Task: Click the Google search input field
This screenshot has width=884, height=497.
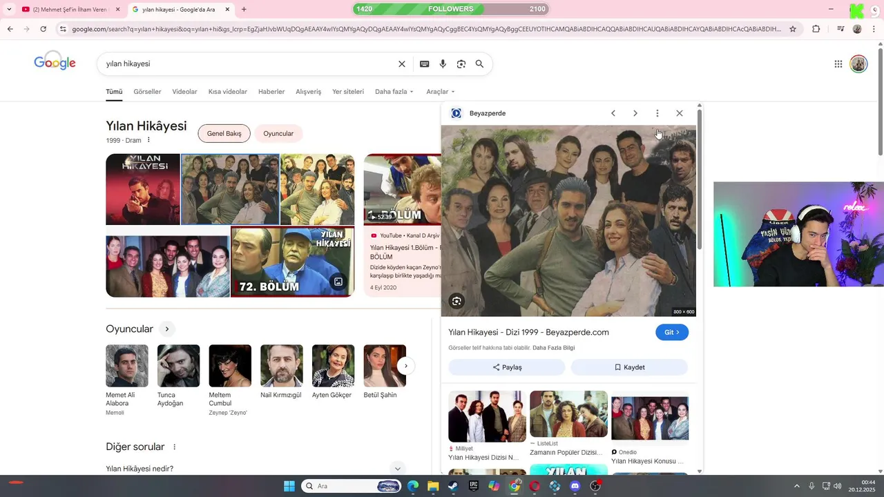Action: tap(249, 64)
